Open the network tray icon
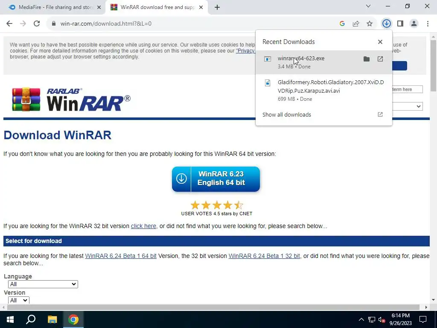This screenshot has width=437, height=328. [x=372, y=319]
